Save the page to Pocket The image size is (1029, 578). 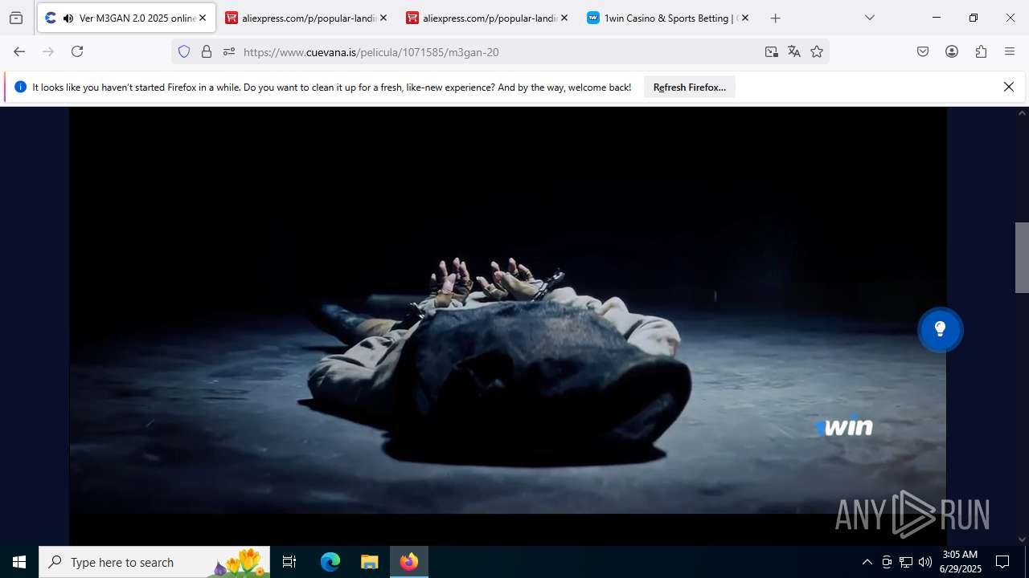coord(923,51)
